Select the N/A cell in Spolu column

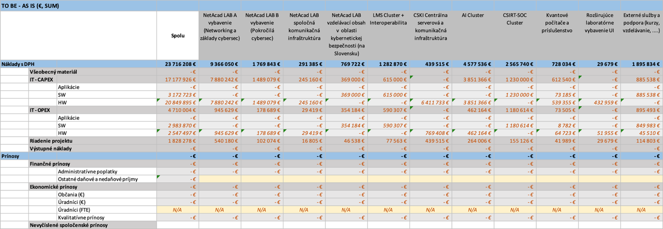point(178,210)
